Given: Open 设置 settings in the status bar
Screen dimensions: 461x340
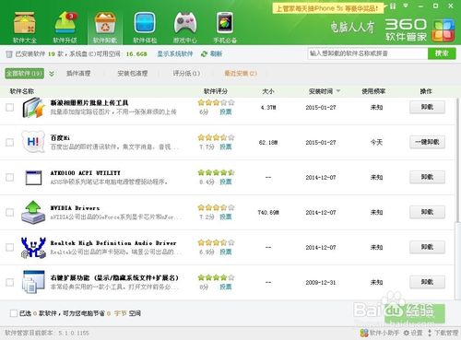Looking at the screenshot, I should click(413, 333).
